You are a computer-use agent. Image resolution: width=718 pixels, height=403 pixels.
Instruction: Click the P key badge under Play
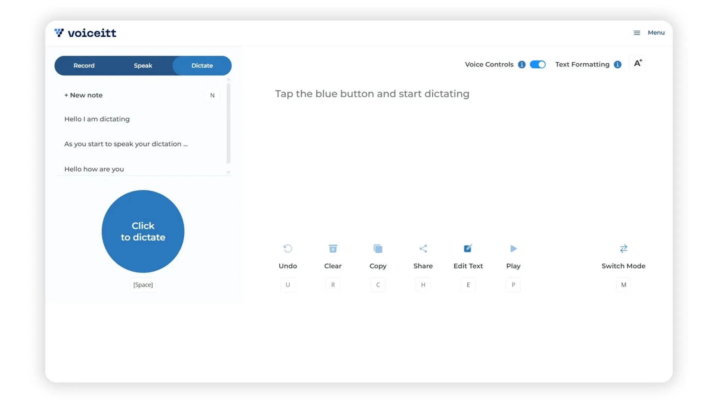pos(513,285)
